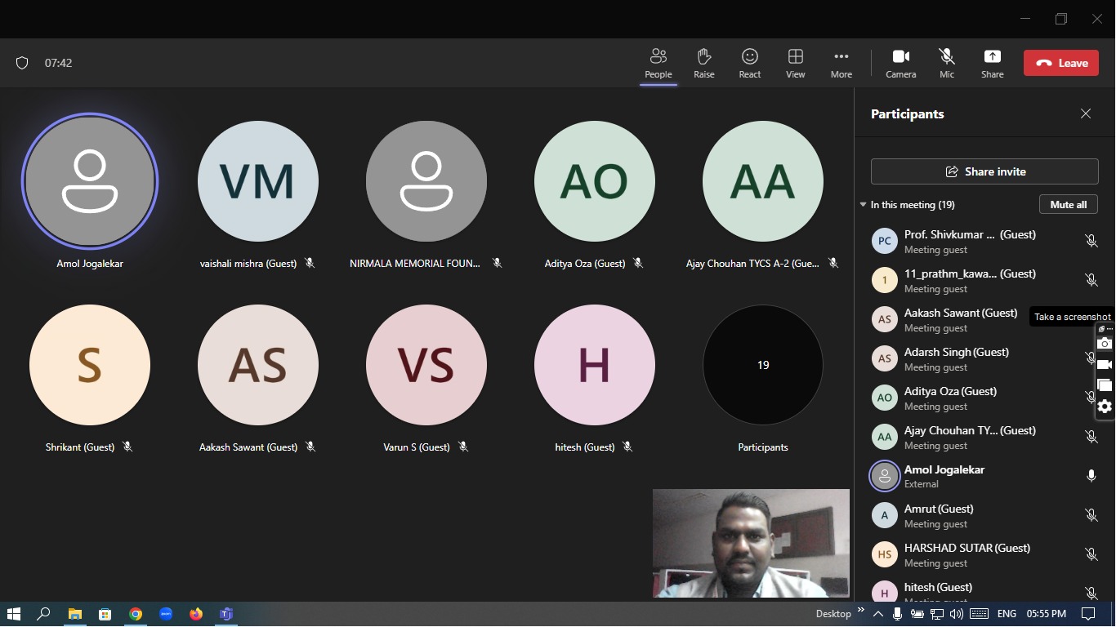Viewport: 1116px width, 627px height.
Task: Click the screen recorder settings gear icon
Action: [1105, 407]
